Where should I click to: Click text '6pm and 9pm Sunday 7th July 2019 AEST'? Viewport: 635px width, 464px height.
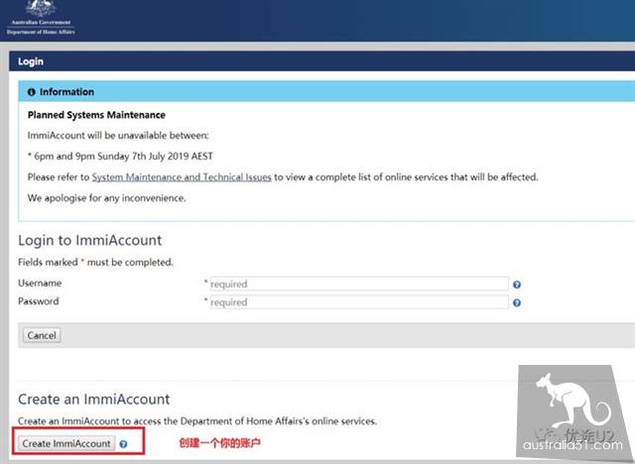tap(123, 156)
